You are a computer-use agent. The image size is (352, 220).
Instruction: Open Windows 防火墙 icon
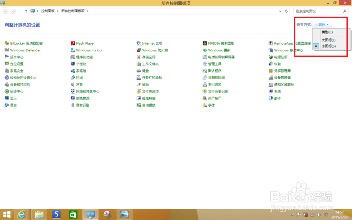(139, 50)
